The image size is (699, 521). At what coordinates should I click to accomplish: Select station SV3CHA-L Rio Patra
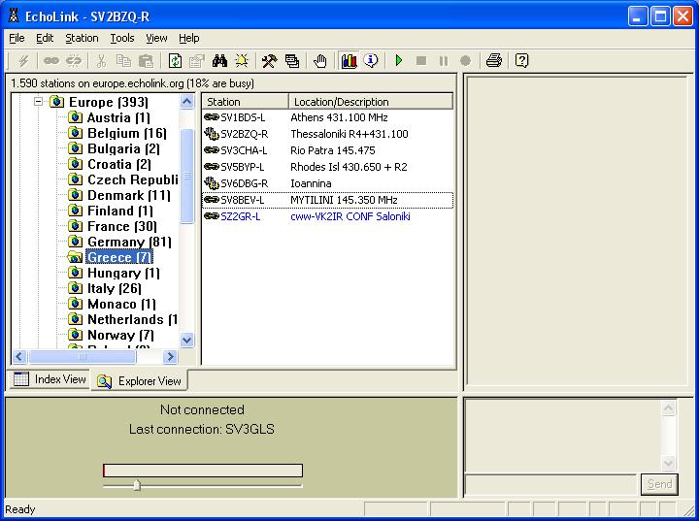coord(328,150)
